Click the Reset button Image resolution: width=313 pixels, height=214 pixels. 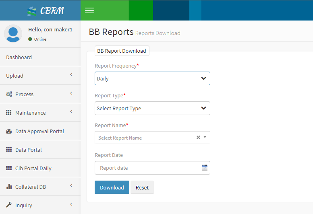(142, 187)
